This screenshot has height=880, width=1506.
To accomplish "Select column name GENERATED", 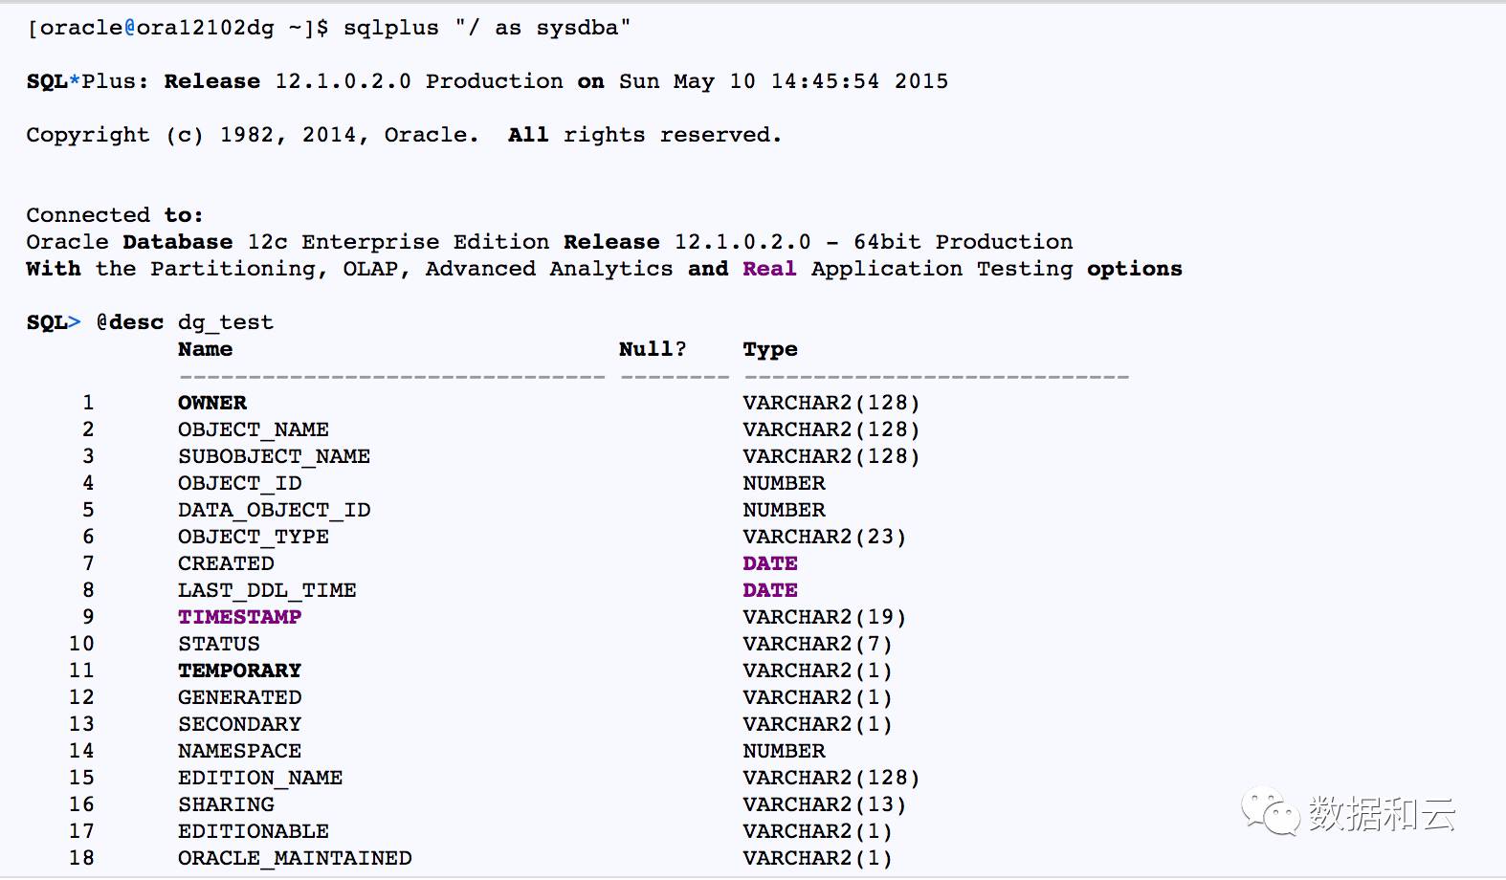I will 239,697.
